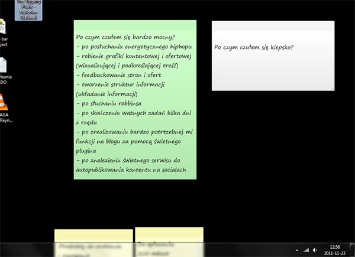This screenshot has height=257, width=355.
Task: Click the last line 'autopublikowania kontentu na socialach'
Action: pyautogui.click(x=131, y=169)
